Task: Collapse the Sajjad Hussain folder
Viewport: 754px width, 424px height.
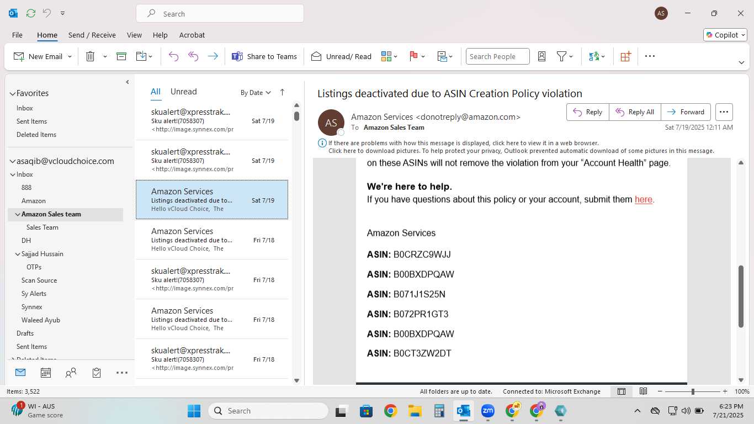Action: click(18, 254)
